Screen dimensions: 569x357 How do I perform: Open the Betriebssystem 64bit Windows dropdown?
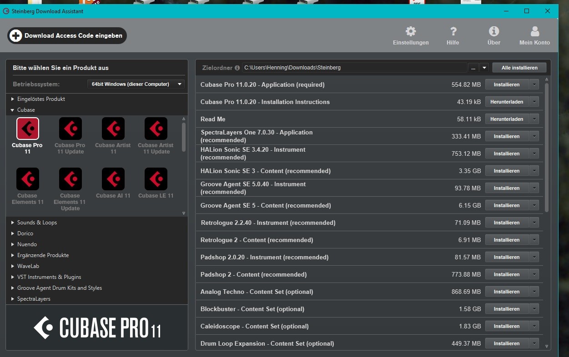point(136,84)
